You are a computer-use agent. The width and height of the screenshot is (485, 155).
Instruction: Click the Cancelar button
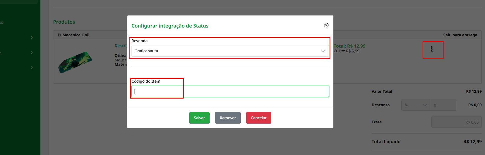point(259,118)
